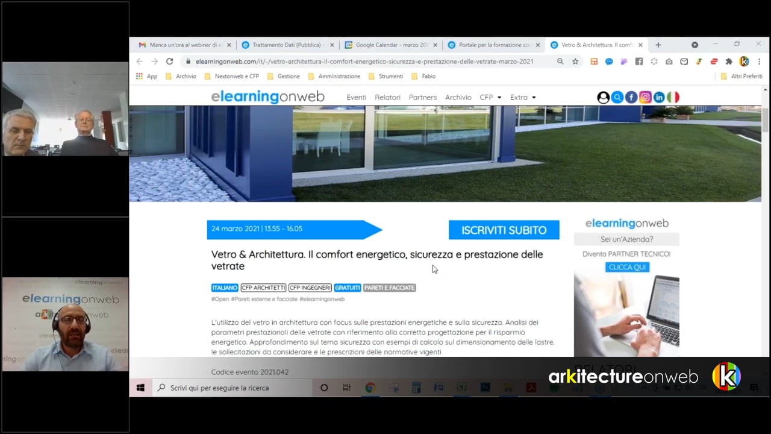Expand the Extra menu dropdown
This screenshot has height=434, width=771.
click(x=523, y=97)
